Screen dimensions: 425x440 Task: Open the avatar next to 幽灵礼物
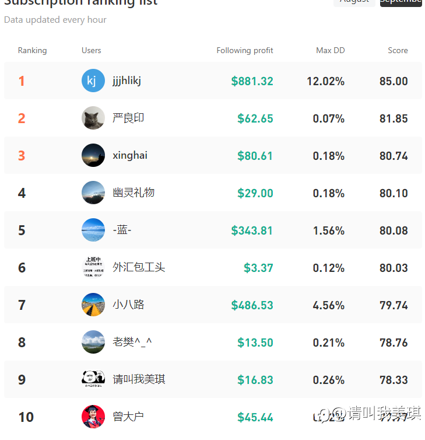click(x=93, y=193)
